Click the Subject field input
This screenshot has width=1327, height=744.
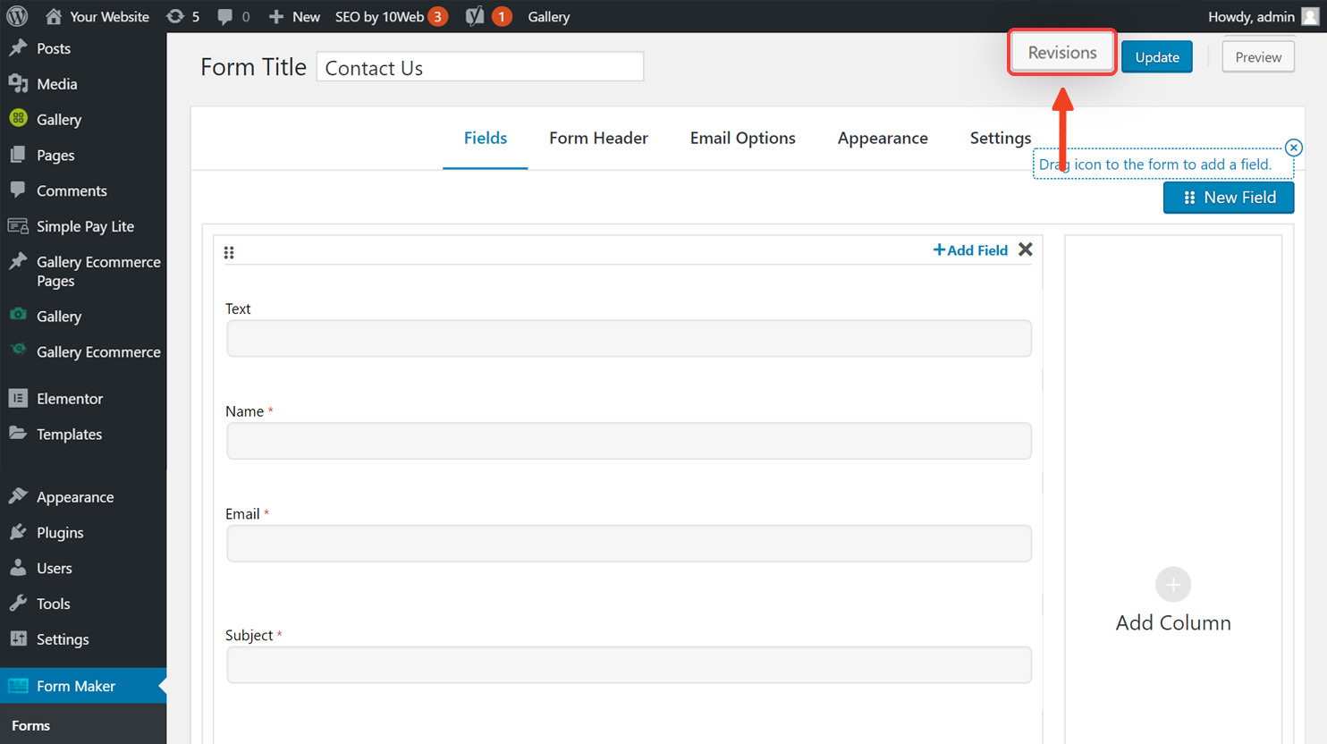coord(629,664)
